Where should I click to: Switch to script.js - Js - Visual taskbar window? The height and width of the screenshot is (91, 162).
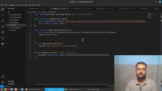(x=55, y=89)
